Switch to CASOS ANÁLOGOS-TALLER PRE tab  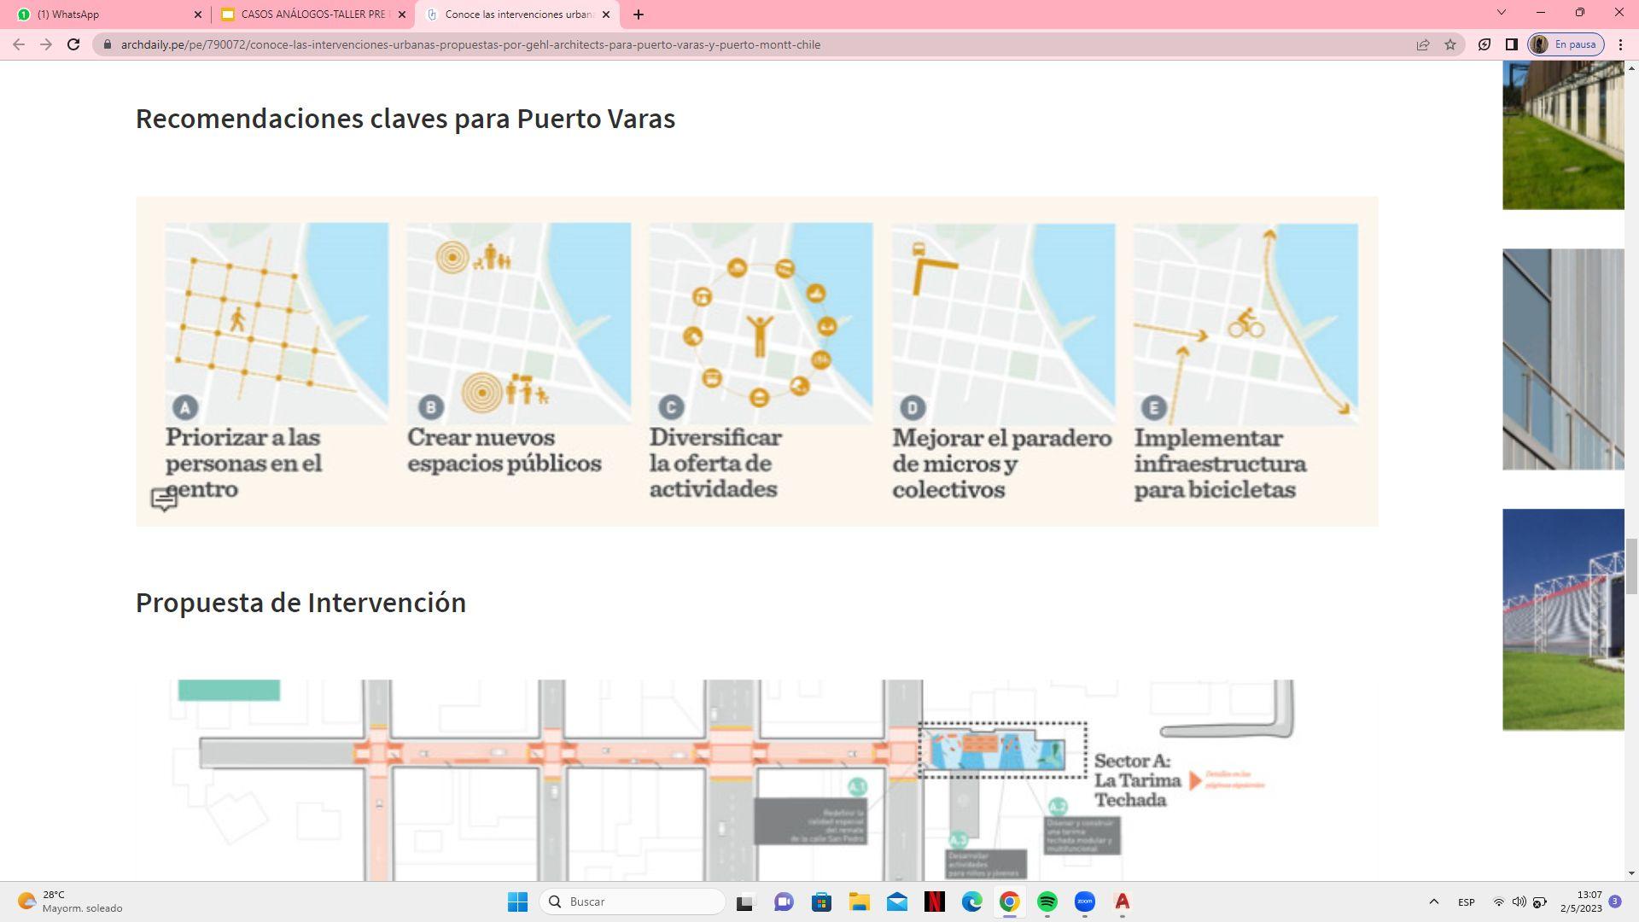coord(312,15)
